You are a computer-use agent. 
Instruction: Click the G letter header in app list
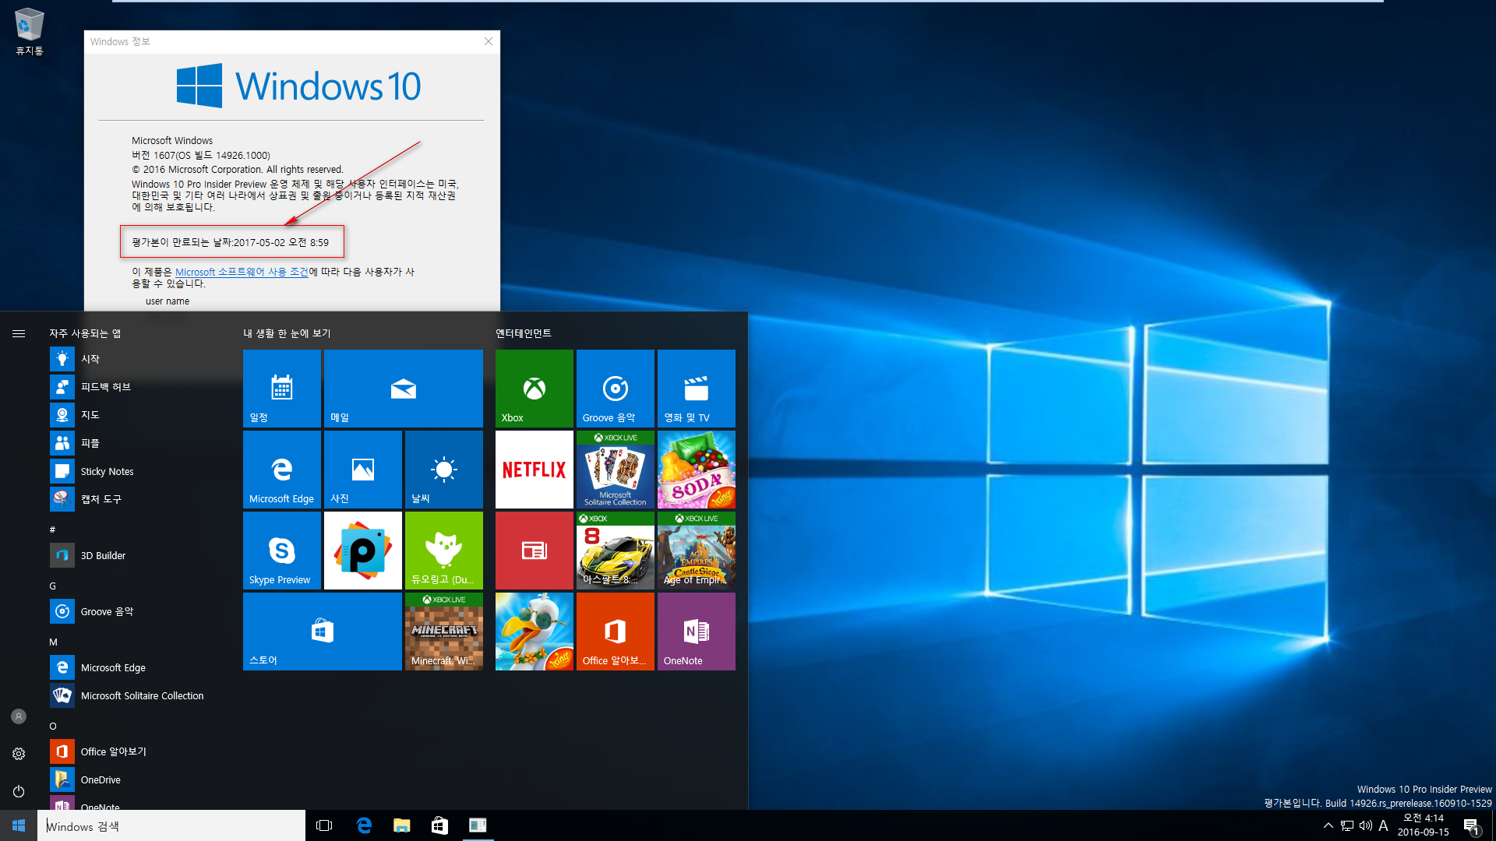[x=52, y=586]
